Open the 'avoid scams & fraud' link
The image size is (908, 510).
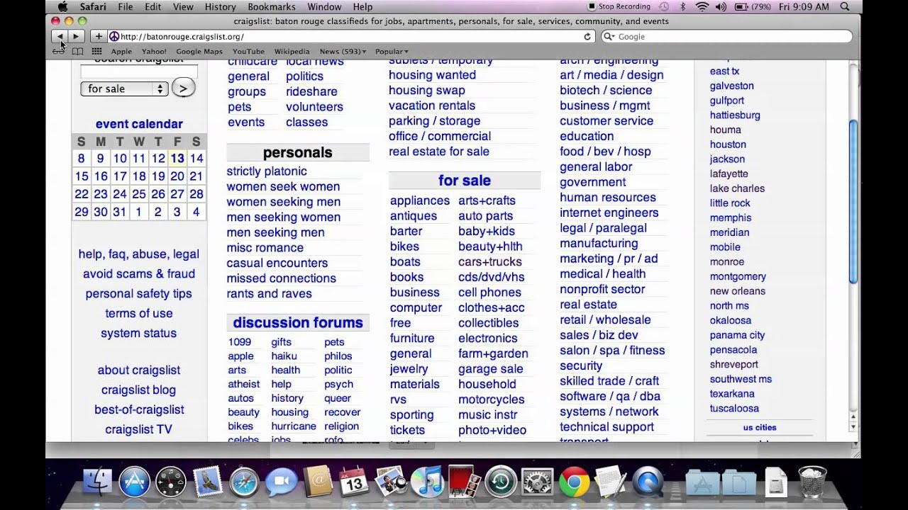[139, 273]
